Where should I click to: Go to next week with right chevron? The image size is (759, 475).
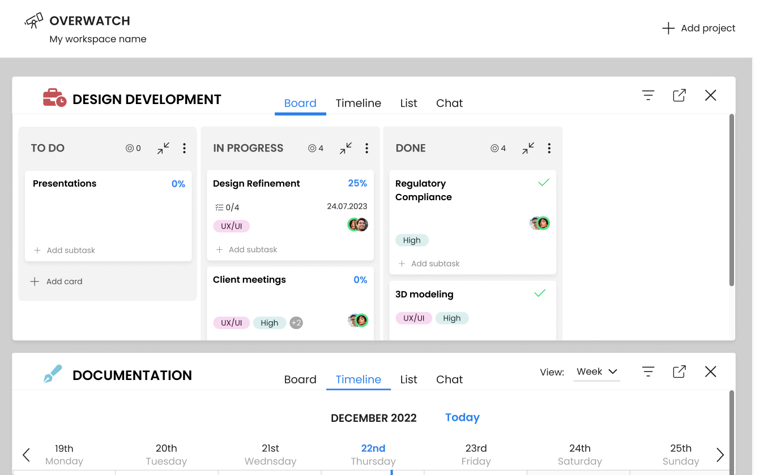coord(720,455)
